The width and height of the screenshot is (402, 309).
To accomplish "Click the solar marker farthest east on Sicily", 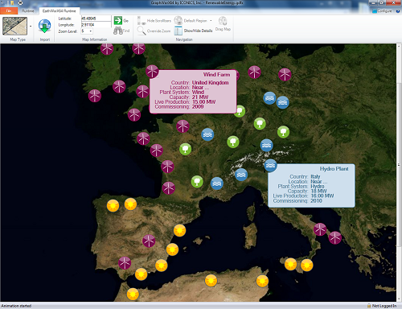I will point(306,266).
